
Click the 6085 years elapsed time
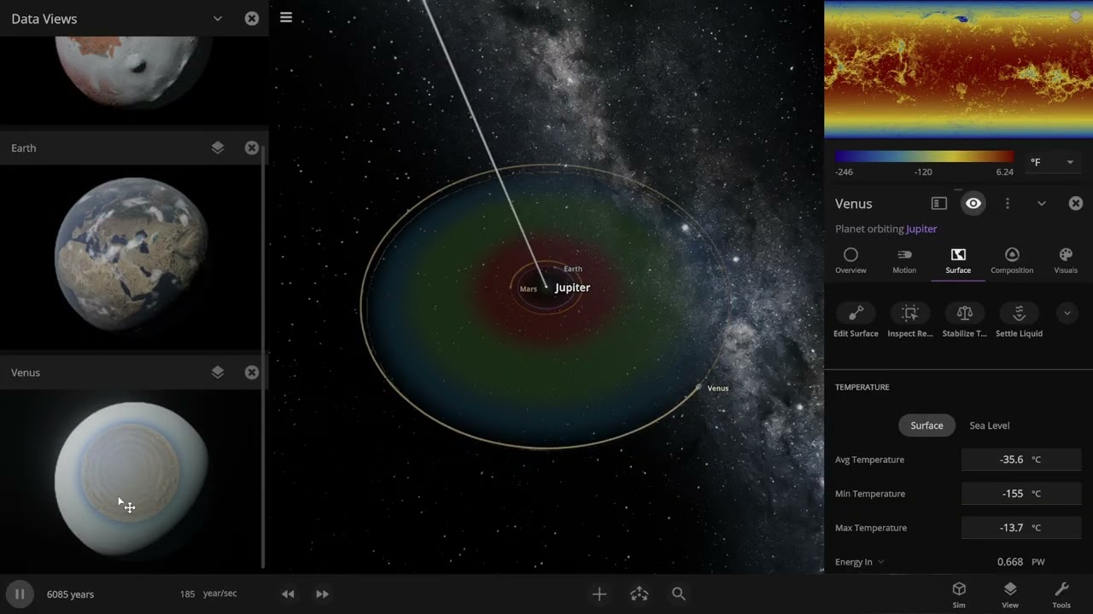(x=70, y=594)
